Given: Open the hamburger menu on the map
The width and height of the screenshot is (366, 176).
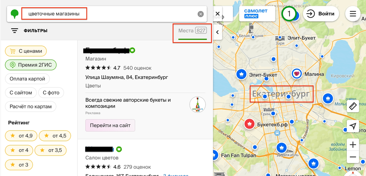Looking at the screenshot, I should 353,14.
